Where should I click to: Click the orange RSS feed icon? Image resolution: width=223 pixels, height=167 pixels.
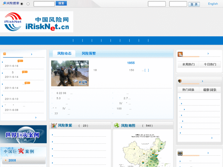(x=180, y=54)
